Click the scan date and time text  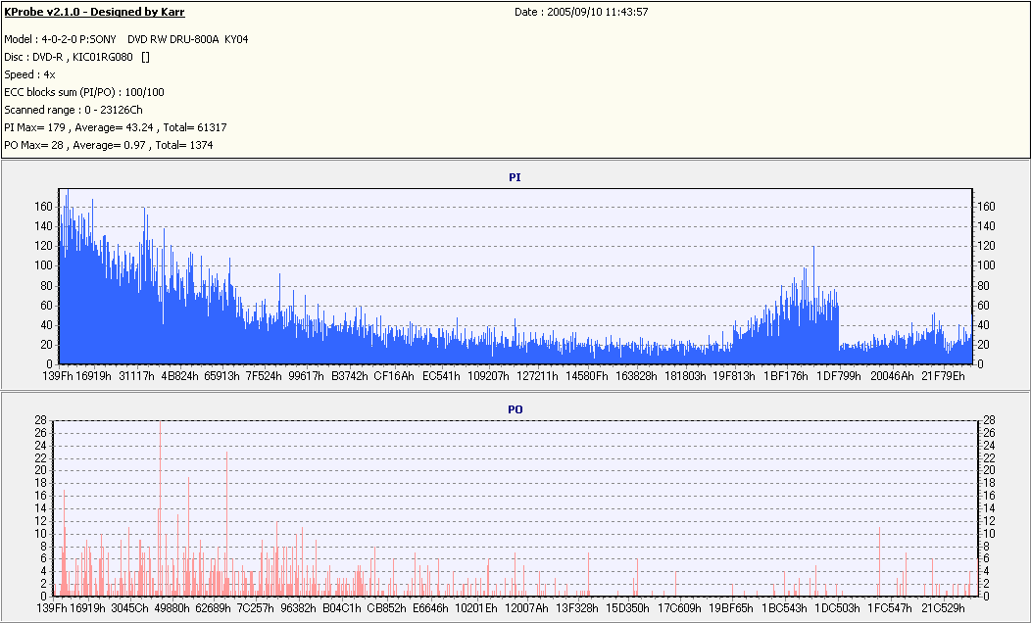point(581,12)
